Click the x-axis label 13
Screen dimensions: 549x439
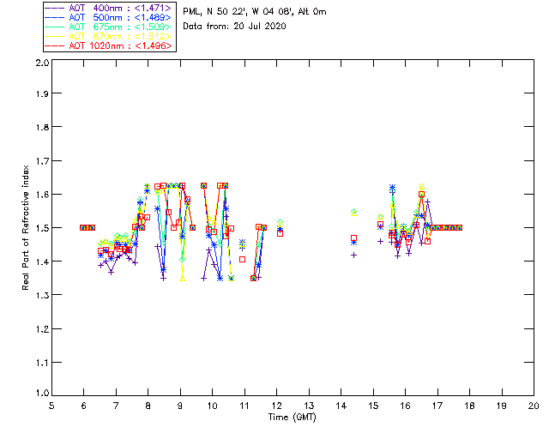coord(309,406)
